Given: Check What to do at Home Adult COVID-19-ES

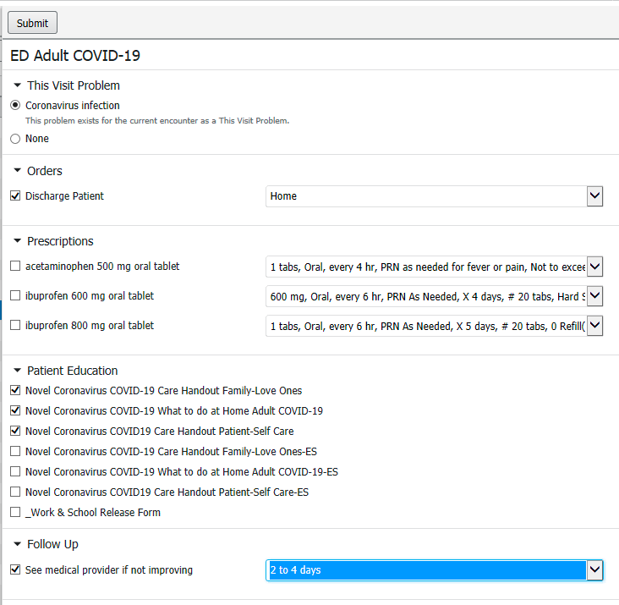Looking at the screenshot, I should 15,472.
